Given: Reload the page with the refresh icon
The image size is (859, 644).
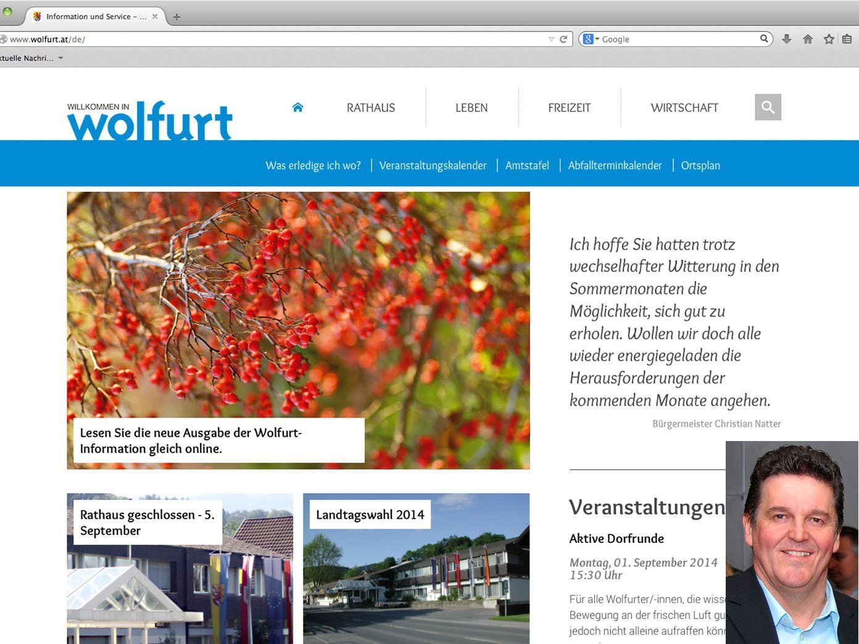Looking at the screenshot, I should (563, 39).
